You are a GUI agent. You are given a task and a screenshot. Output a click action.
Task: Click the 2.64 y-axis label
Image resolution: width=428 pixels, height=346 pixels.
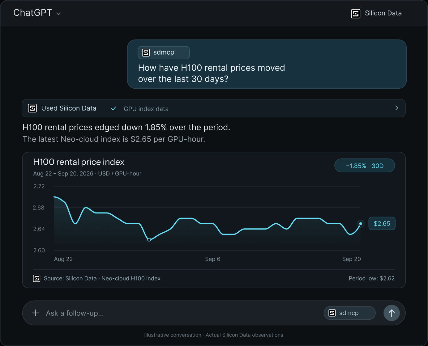[39, 229]
